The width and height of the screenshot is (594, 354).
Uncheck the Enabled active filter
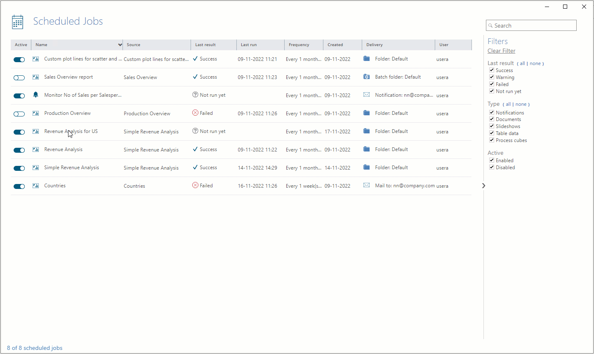tap(492, 160)
